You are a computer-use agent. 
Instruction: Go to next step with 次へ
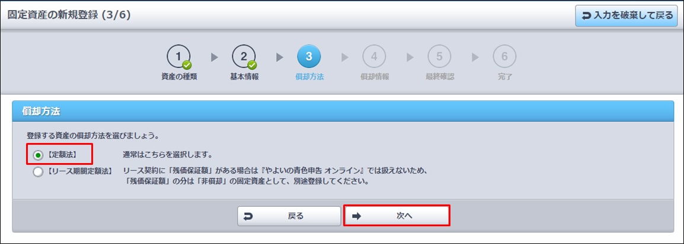[397, 216]
